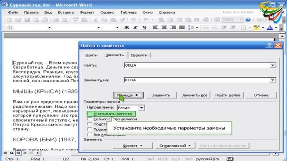Open the Файл menu

(x=13, y=13)
